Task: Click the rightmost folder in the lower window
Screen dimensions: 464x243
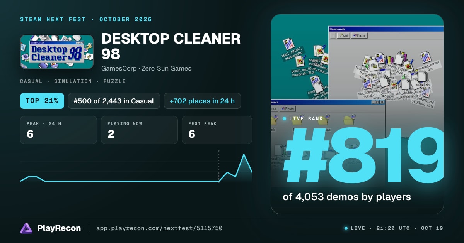Action: pos(349,120)
